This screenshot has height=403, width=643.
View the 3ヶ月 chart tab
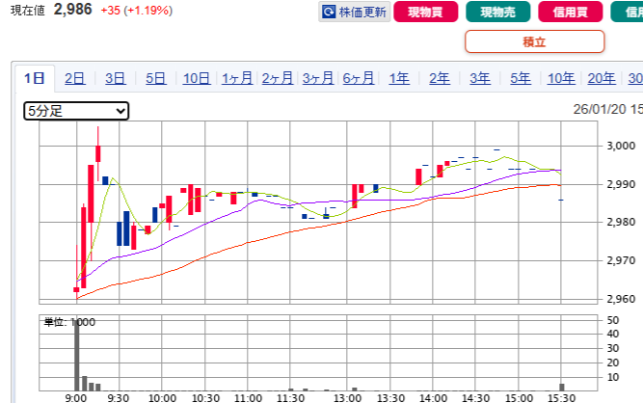tap(318, 78)
